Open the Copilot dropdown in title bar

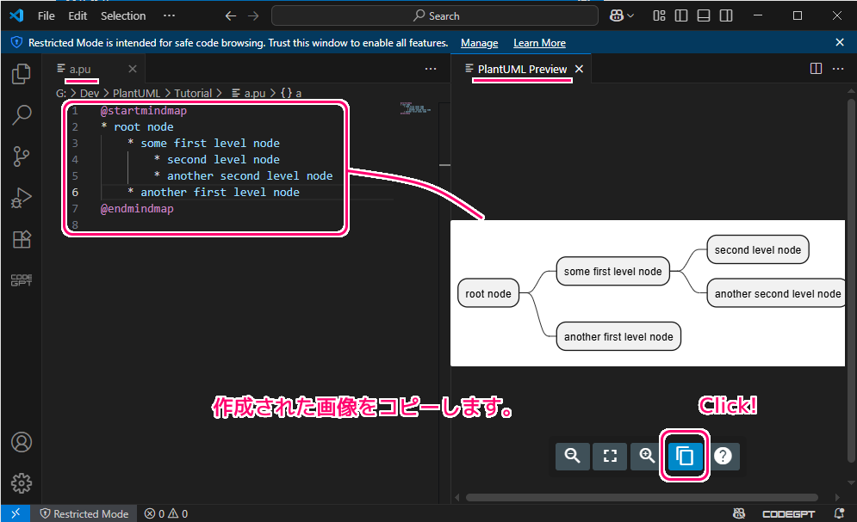click(621, 15)
